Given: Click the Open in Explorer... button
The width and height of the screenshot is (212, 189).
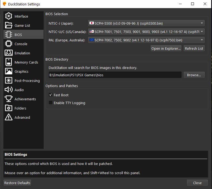Looking at the screenshot, I should pyautogui.click(x=166, y=48).
